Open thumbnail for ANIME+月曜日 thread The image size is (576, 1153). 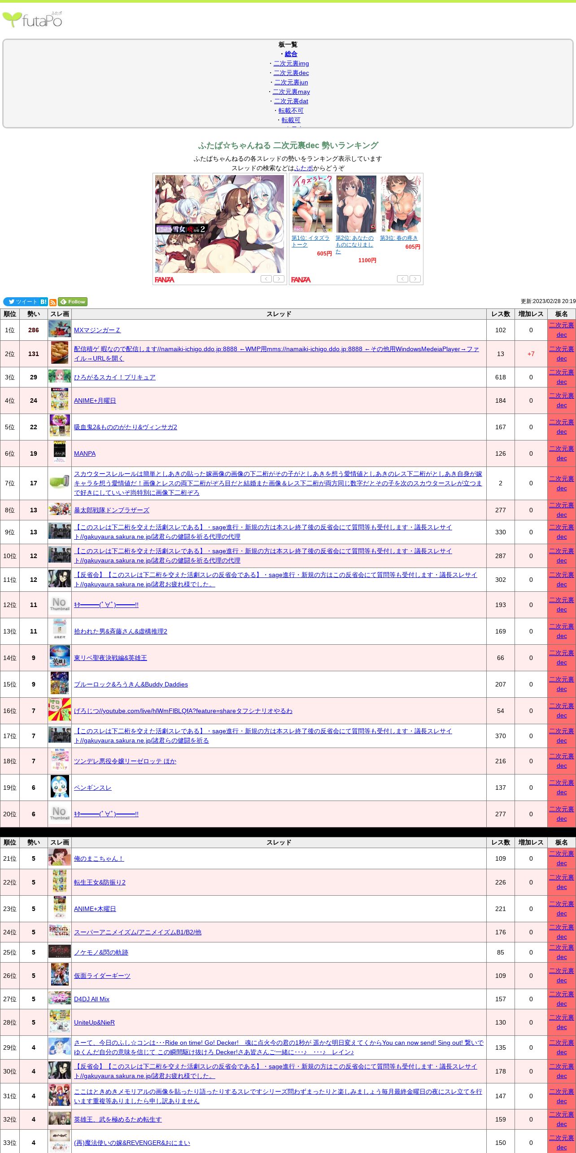coord(60,400)
